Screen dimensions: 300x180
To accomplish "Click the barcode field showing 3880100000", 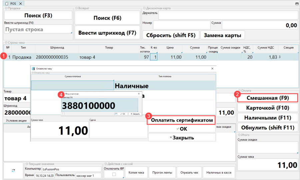I will (99, 106).
